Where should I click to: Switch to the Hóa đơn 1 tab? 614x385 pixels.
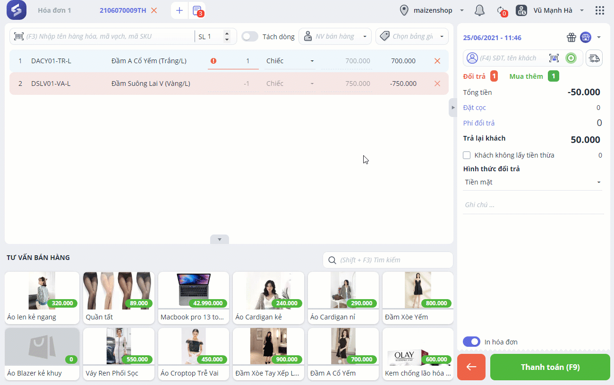coord(54,10)
